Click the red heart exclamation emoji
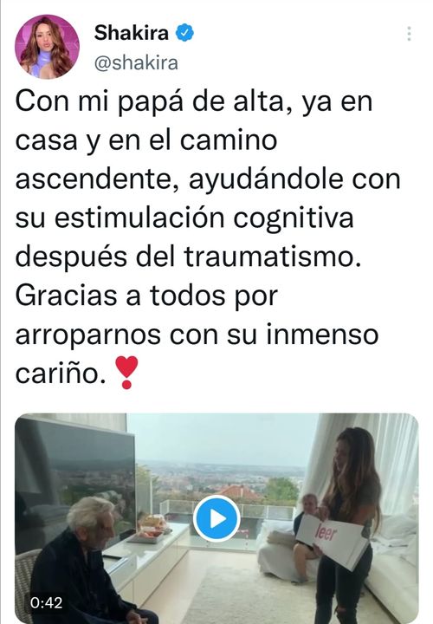Viewport: 433px width, 624px height. 126,373
